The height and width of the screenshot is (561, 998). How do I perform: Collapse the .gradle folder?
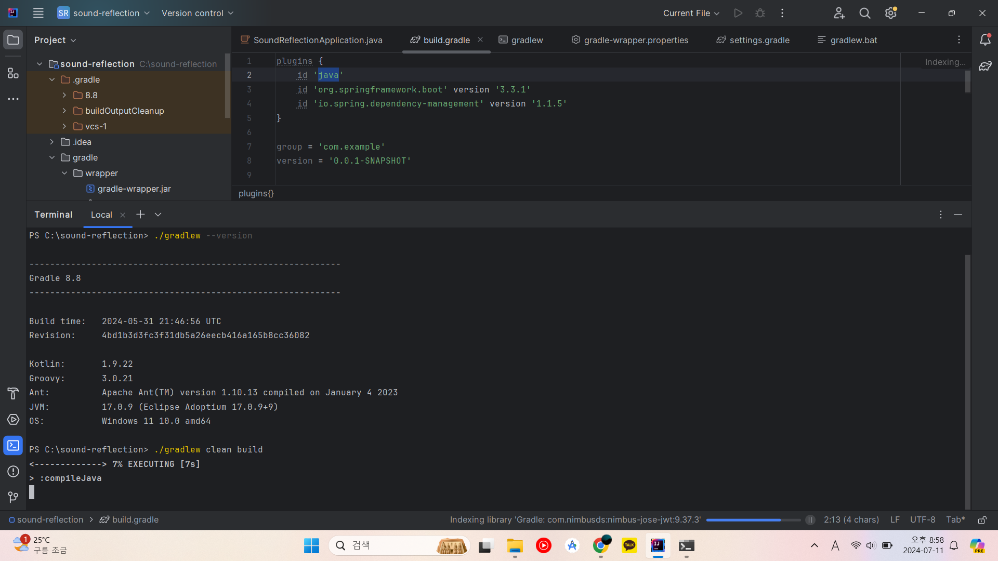pyautogui.click(x=52, y=79)
